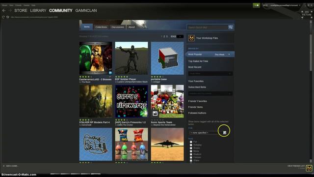Open the Help menu
The width and height of the screenshot is (314, 177).
(x=33, y=5)
